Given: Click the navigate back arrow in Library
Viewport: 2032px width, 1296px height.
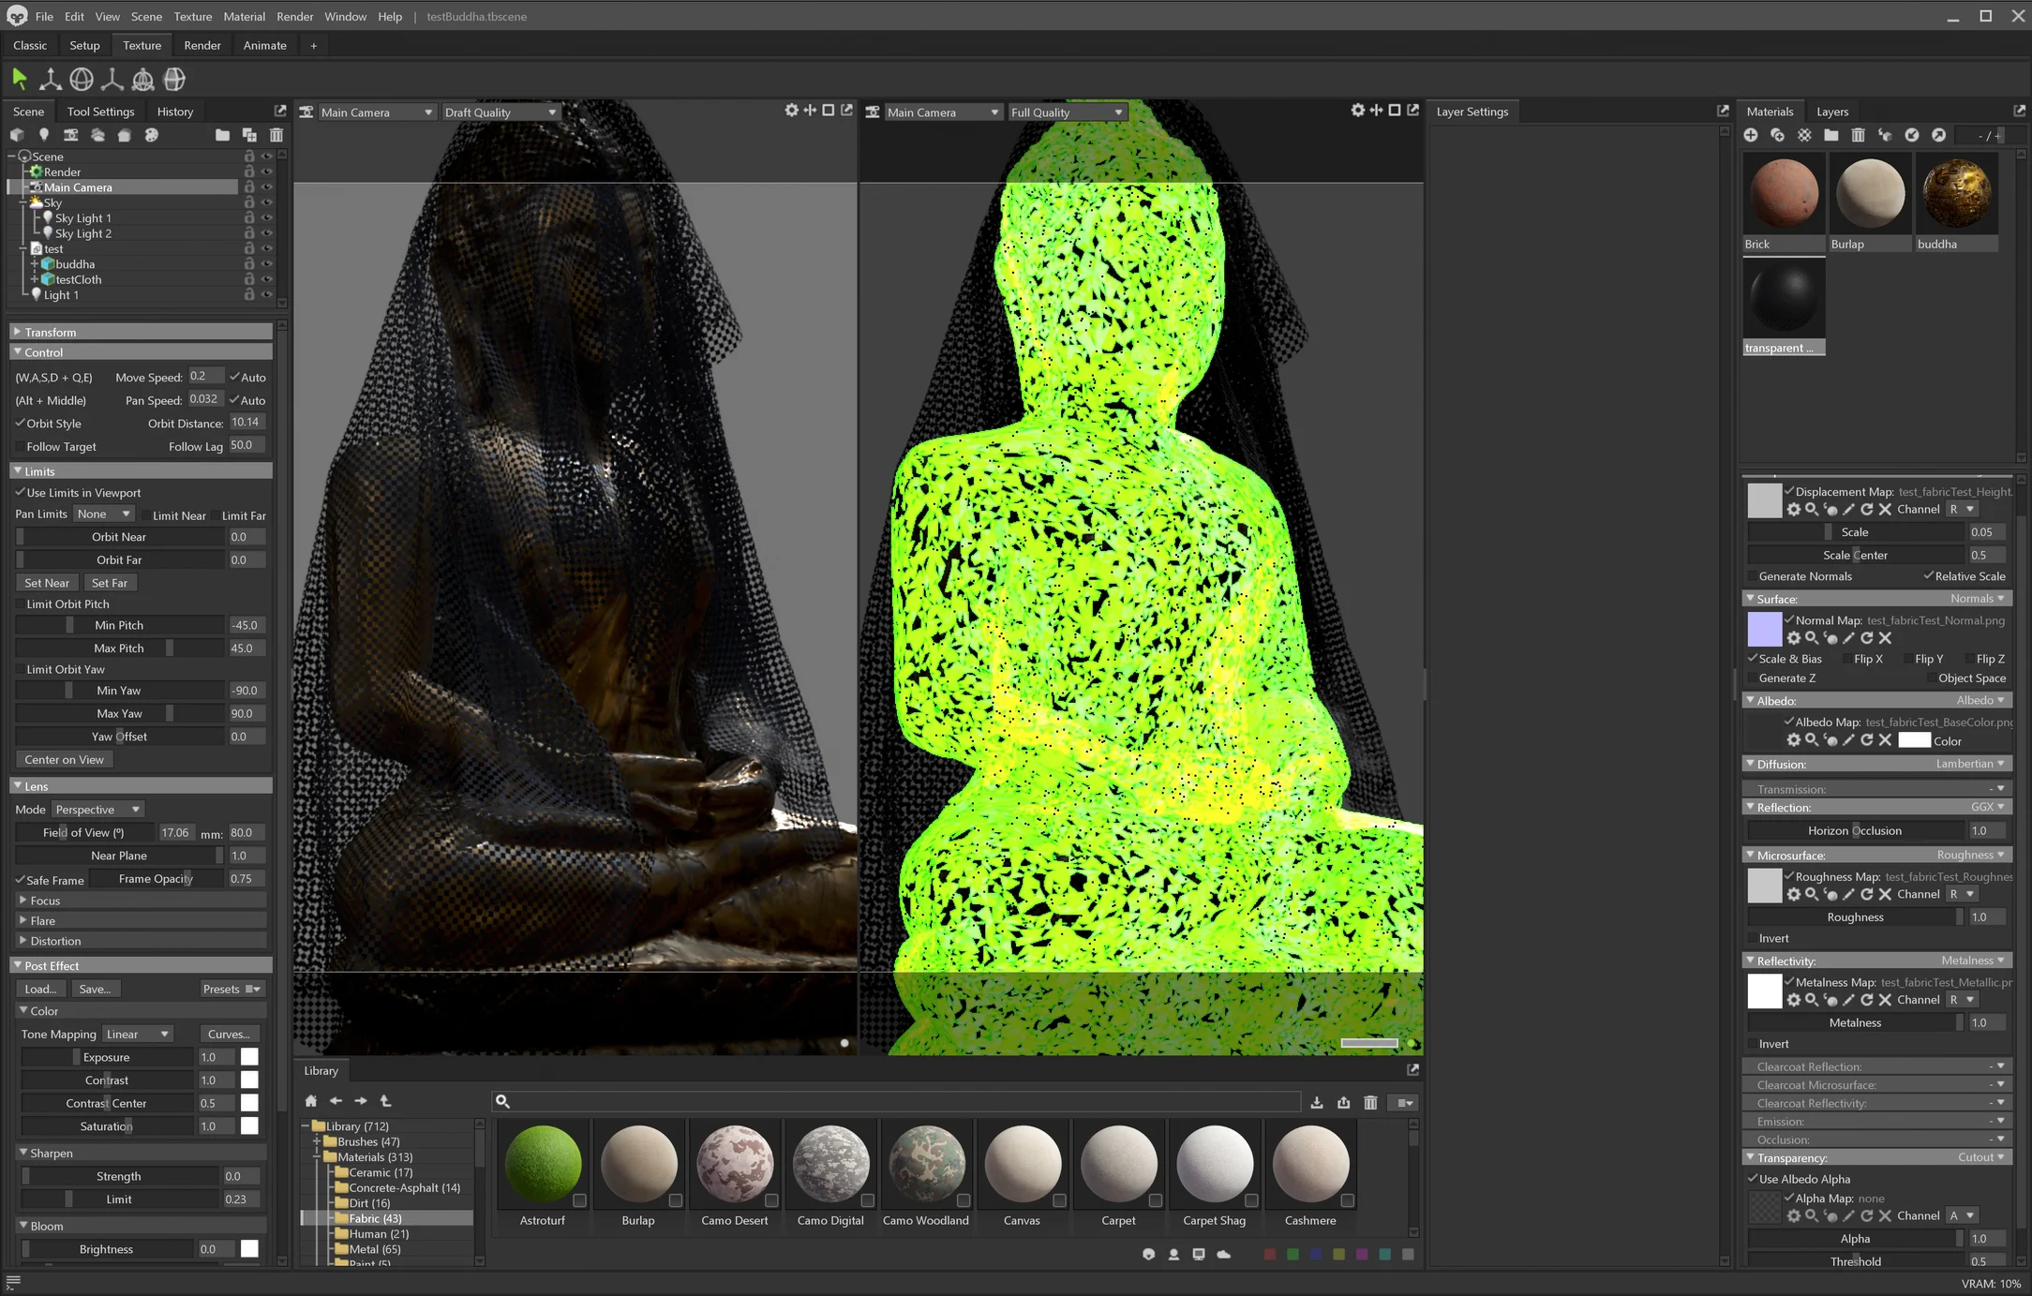Looking at the screenshot, I should click(x=335, y=1100).
